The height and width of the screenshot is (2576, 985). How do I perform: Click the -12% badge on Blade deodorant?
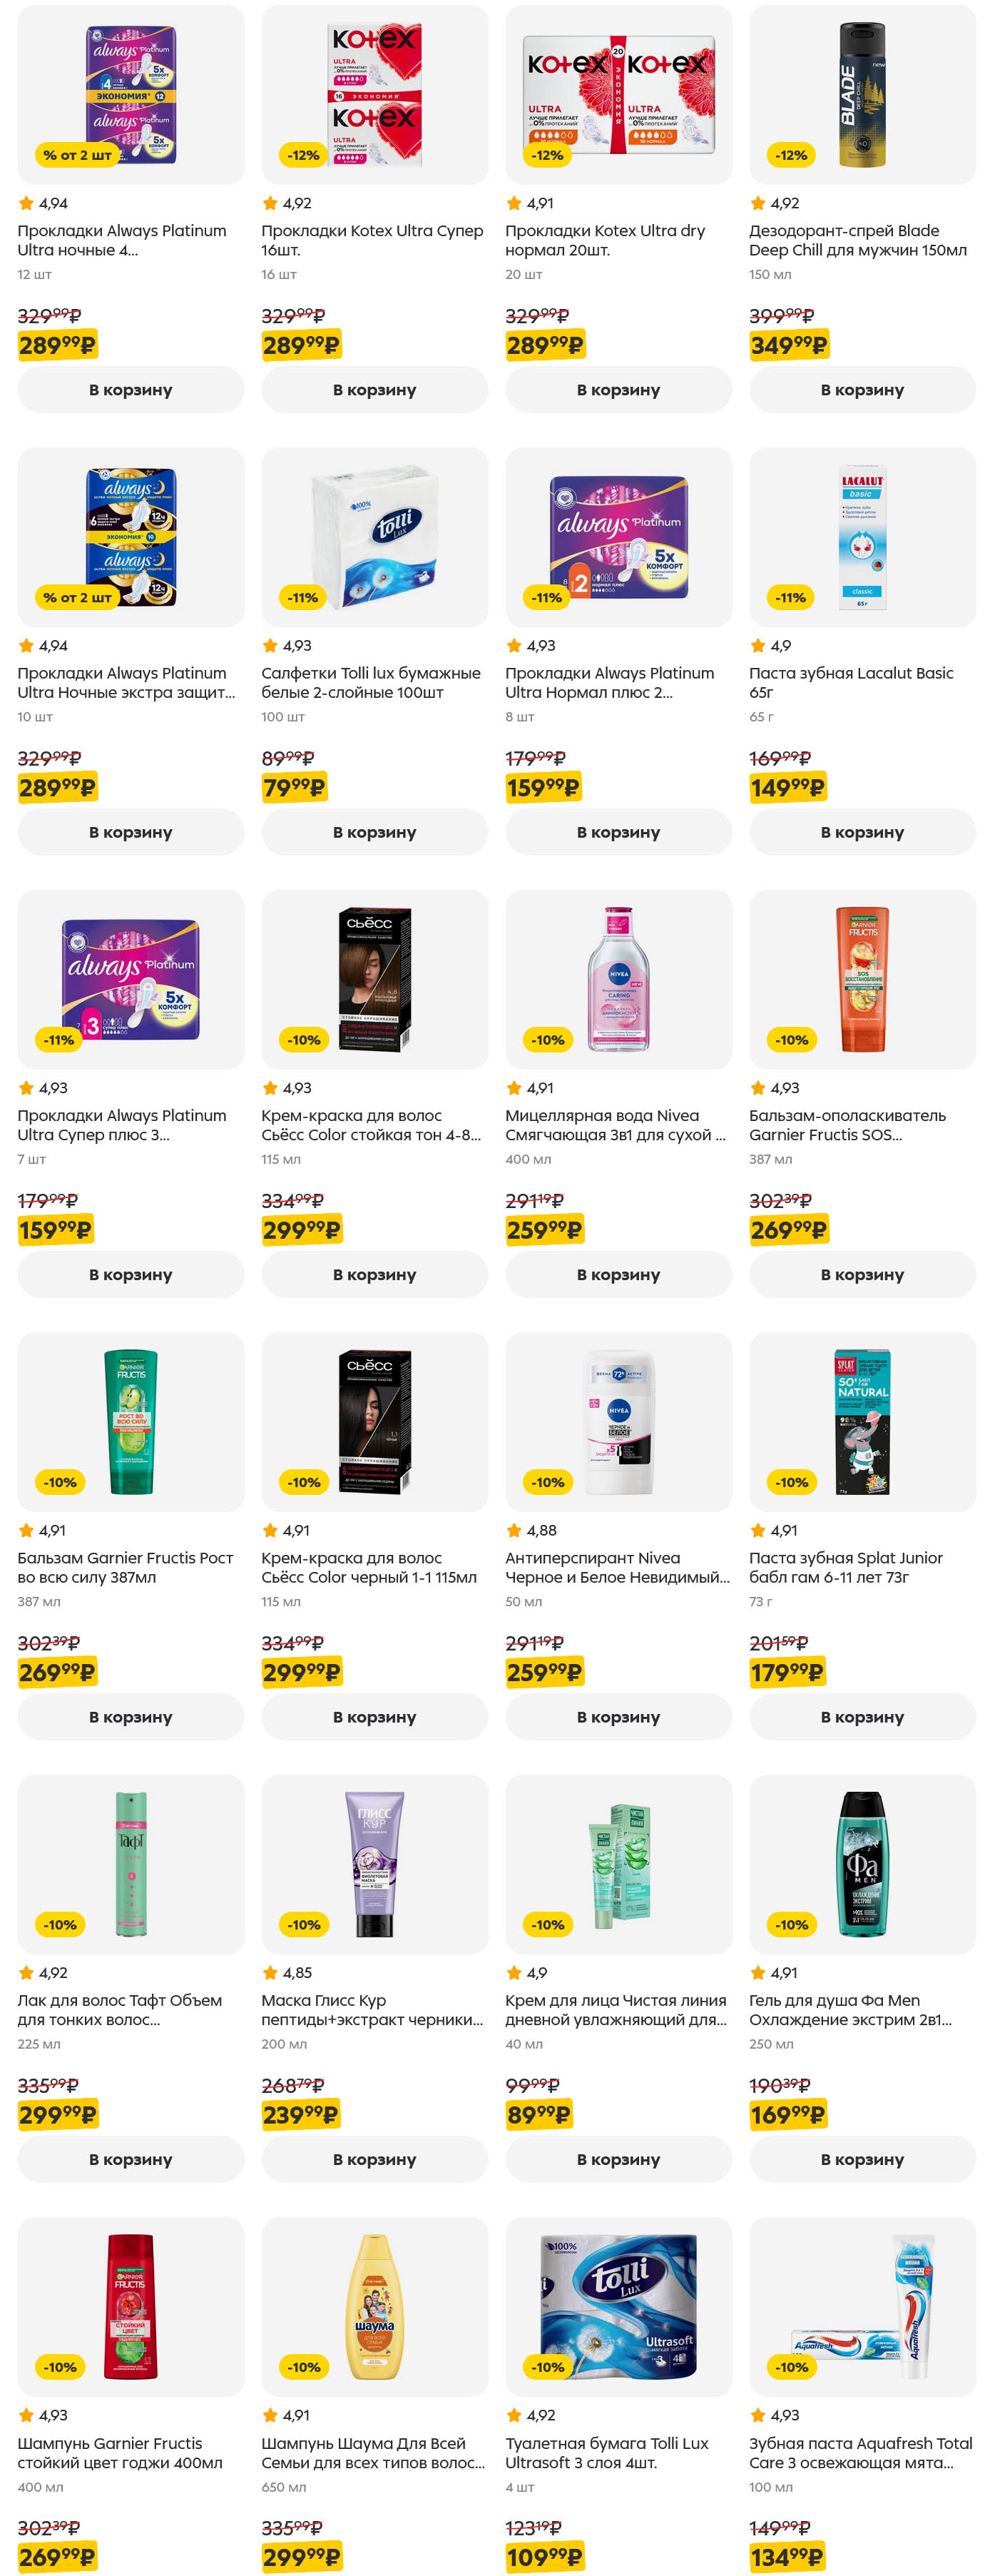[x=790, y=155]
